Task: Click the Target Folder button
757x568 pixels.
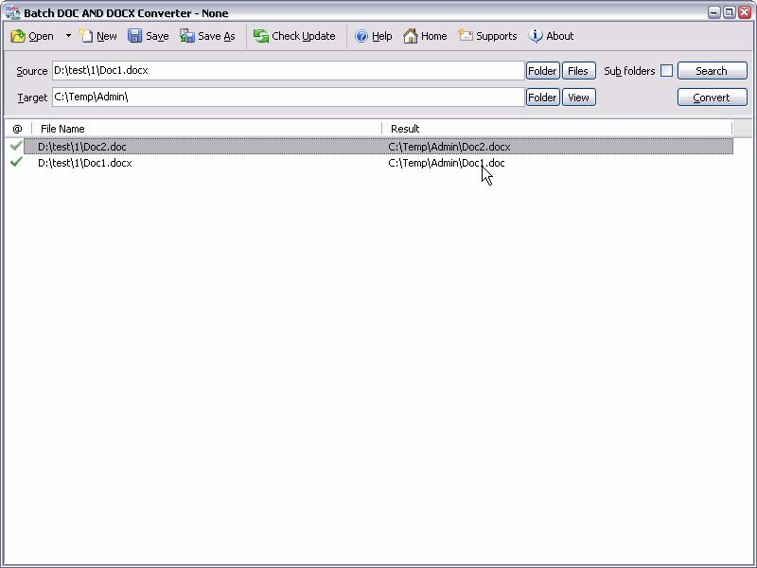Action: click(542, 98)
